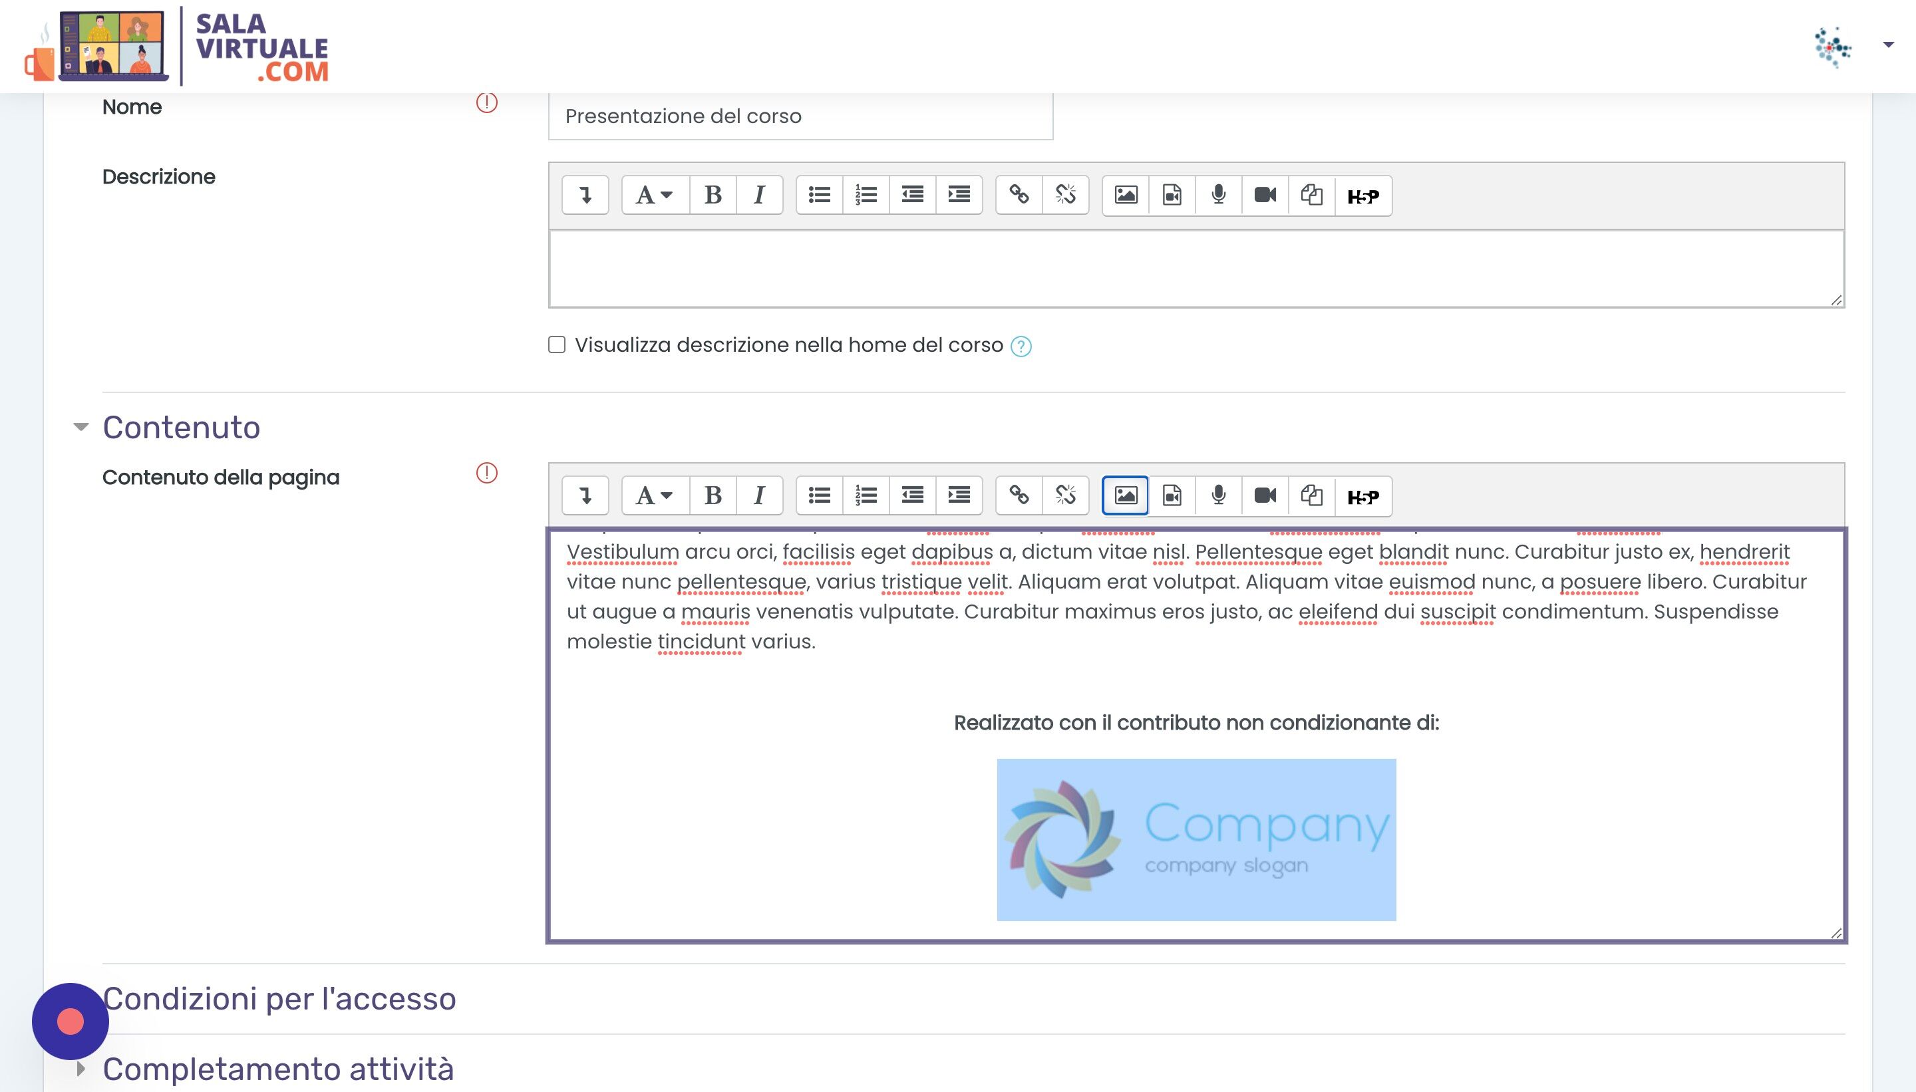
Task: Apply italic in Contenuto della pagina editor
Action: [x=759, y=495]
